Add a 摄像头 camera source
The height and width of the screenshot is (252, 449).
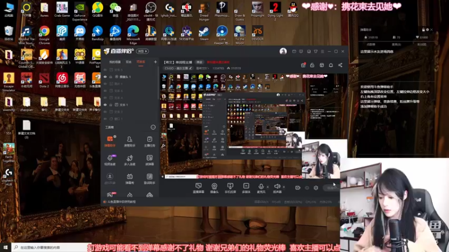(x=214, y=188)
